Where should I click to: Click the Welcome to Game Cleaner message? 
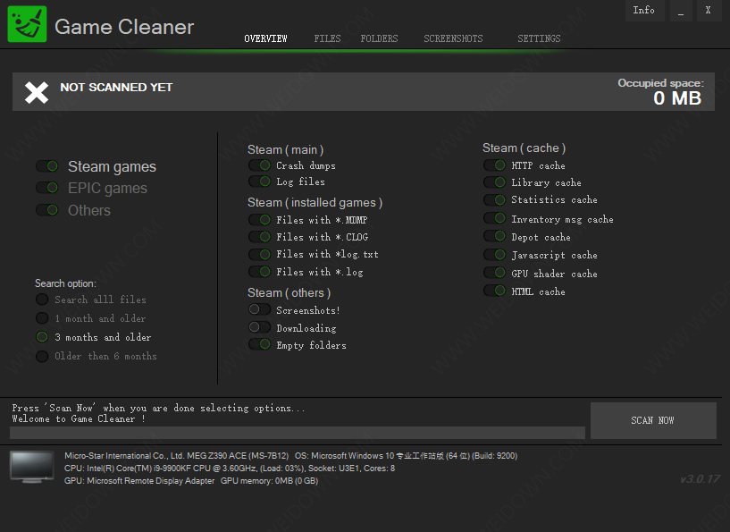point(79,418)
